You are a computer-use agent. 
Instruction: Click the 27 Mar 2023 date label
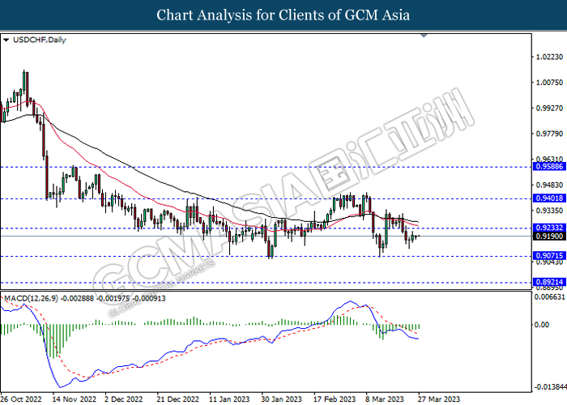click(x=439, y=399)
